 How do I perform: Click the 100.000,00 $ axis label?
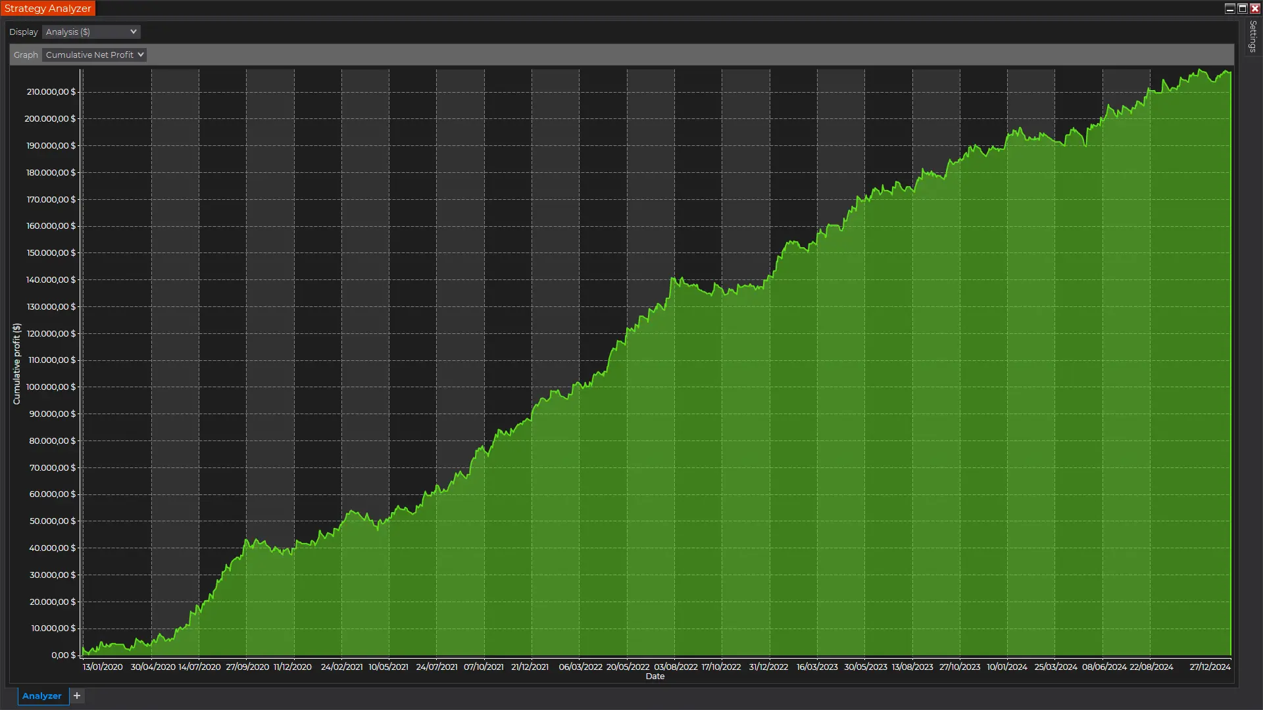51,387
